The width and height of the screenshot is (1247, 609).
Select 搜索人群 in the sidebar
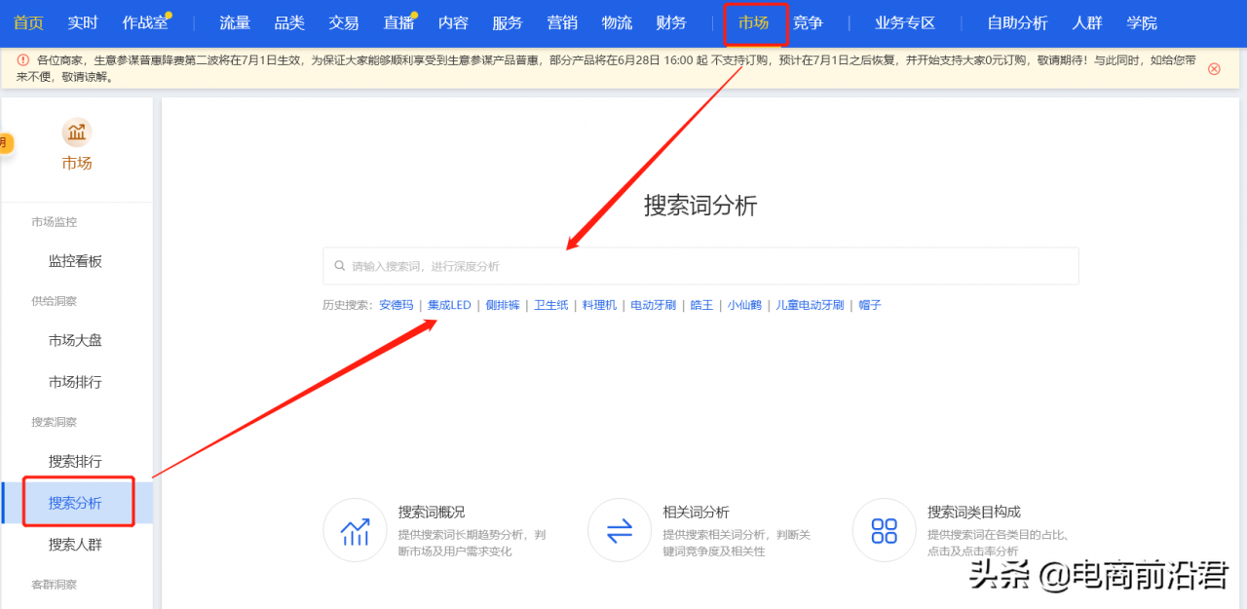(x=76, y=543)
